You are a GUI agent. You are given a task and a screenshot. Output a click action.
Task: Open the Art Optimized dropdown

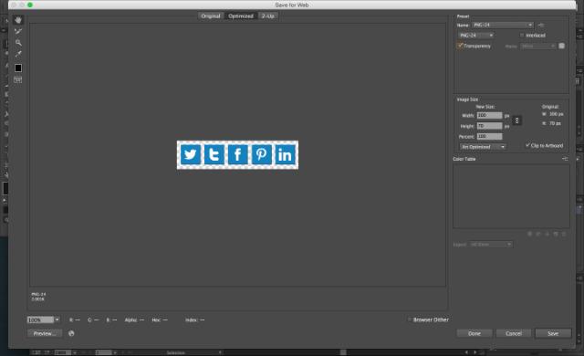[483, 147]
